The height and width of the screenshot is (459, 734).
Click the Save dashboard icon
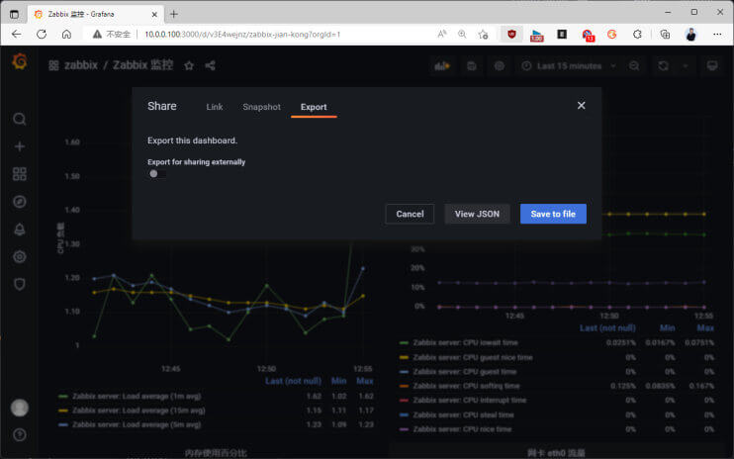tap(472, 66)
